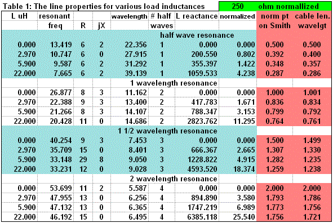Select the 'L reactance' column header
The width and height of the screenshot is (333, 223).
point(197,16)
